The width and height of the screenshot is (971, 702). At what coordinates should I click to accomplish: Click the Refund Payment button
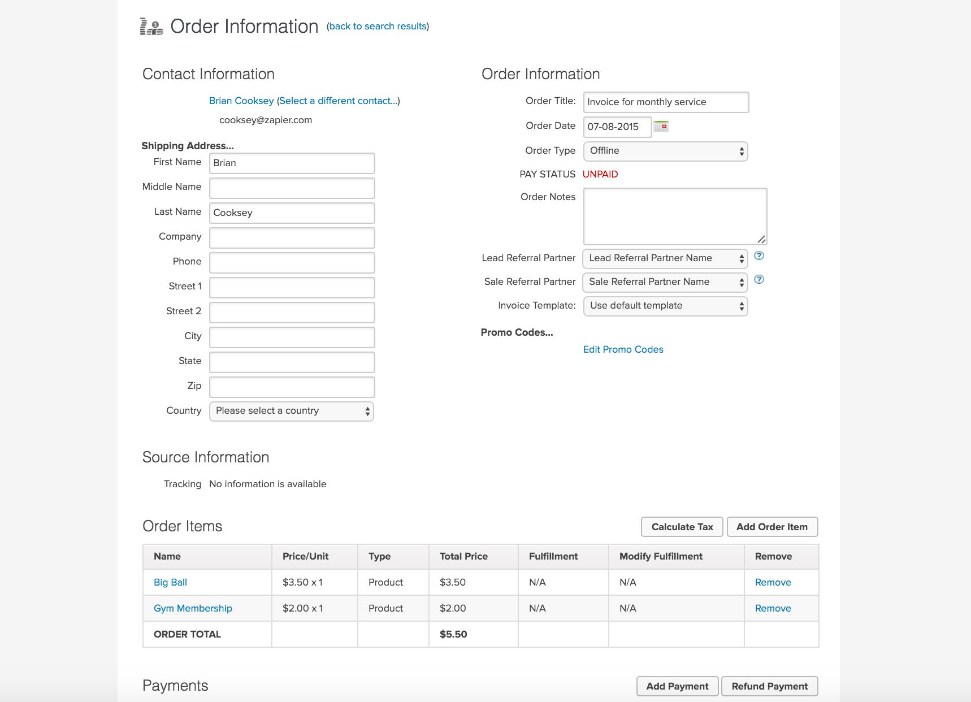[769, 686]
